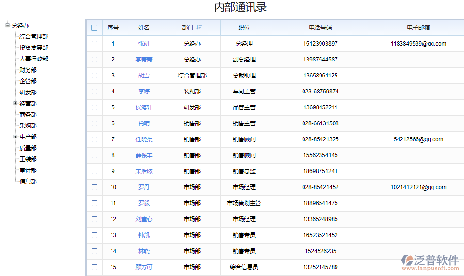Select 综合管理部 in department tree
This screenshot has width=464, height=276.
point(33,36)
